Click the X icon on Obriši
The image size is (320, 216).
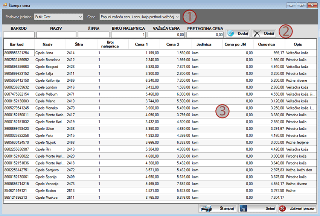pos(257,33)
